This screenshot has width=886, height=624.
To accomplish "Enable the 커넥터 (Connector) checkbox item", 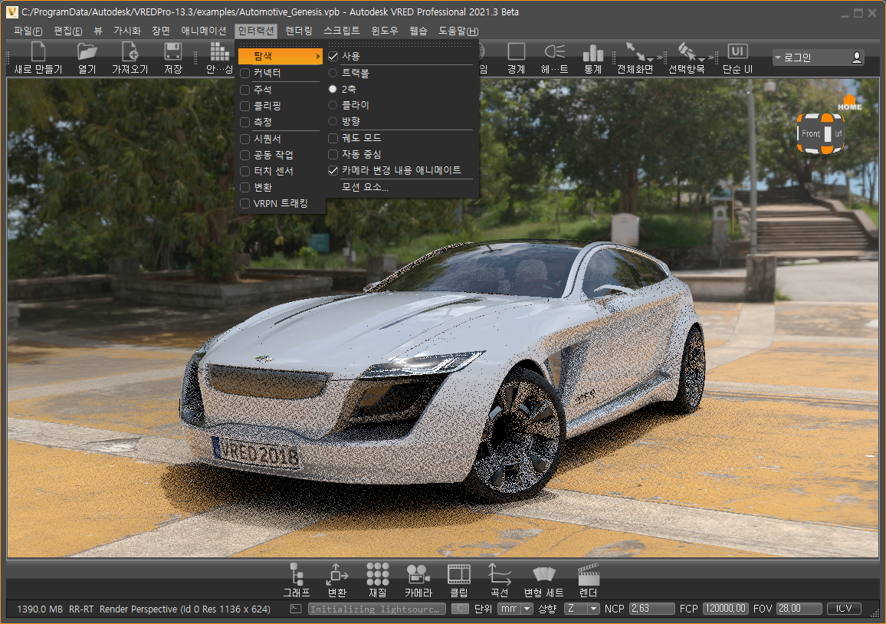I will click(244, 73).
